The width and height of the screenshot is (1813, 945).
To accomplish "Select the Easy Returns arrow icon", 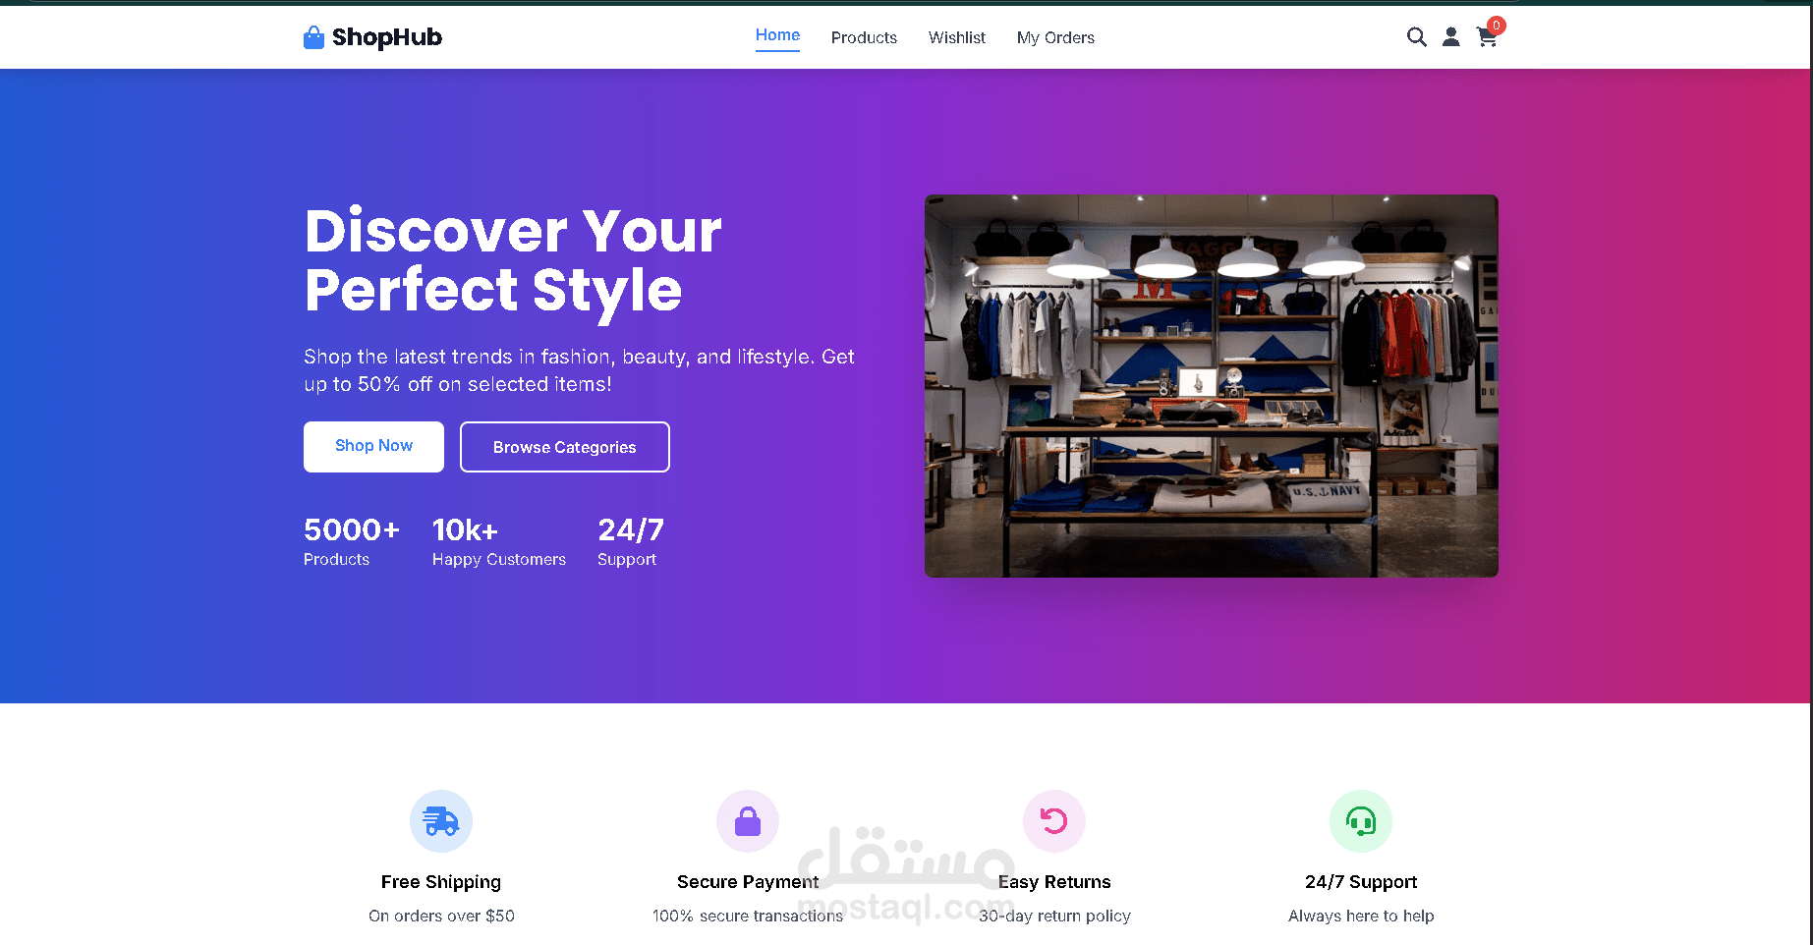I will [1053, 821].
